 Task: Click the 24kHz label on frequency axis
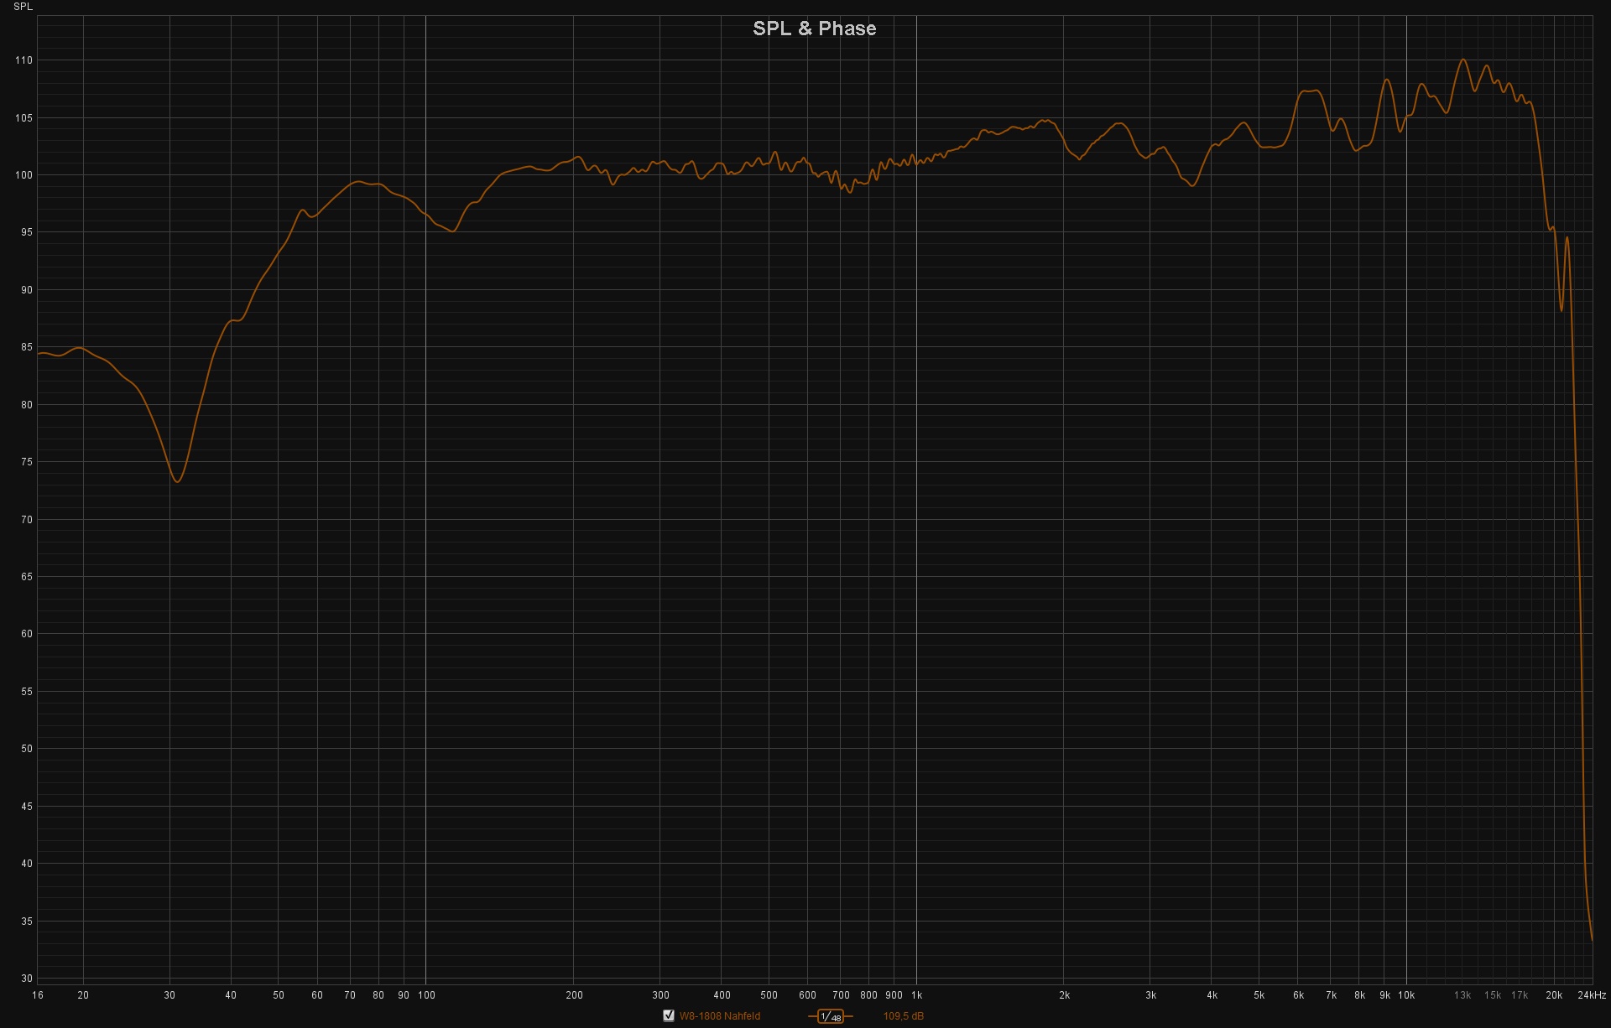tap(1592, 995)
